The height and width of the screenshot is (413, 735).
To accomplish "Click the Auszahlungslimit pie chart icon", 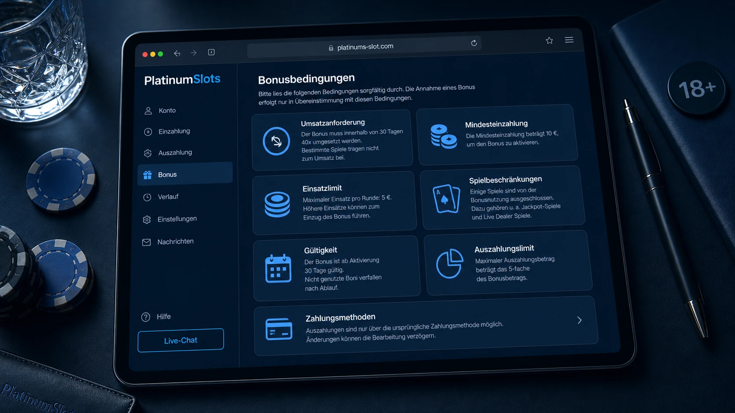I will pos(450,263).
